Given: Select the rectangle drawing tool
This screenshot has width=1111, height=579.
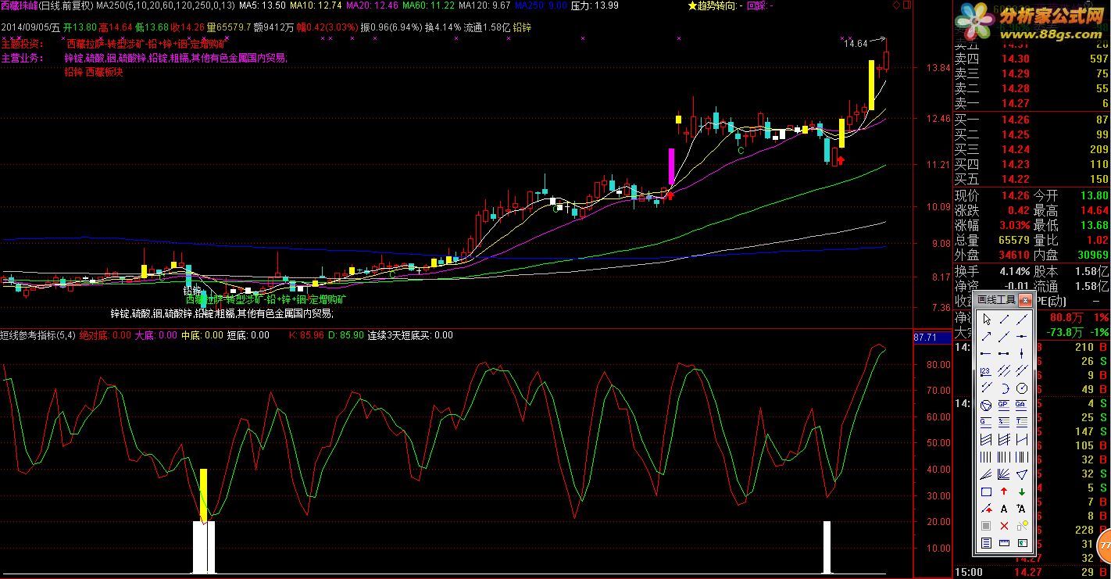Looking at the screenshot, I should pos(986,491).
